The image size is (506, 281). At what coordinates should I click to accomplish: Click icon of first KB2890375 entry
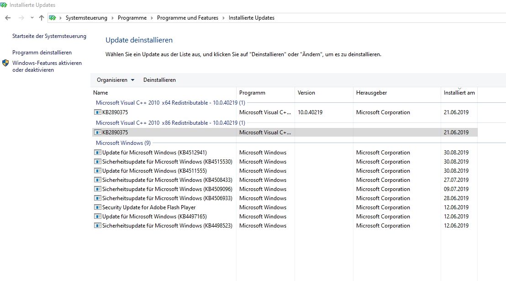click(x=98, y=112)
